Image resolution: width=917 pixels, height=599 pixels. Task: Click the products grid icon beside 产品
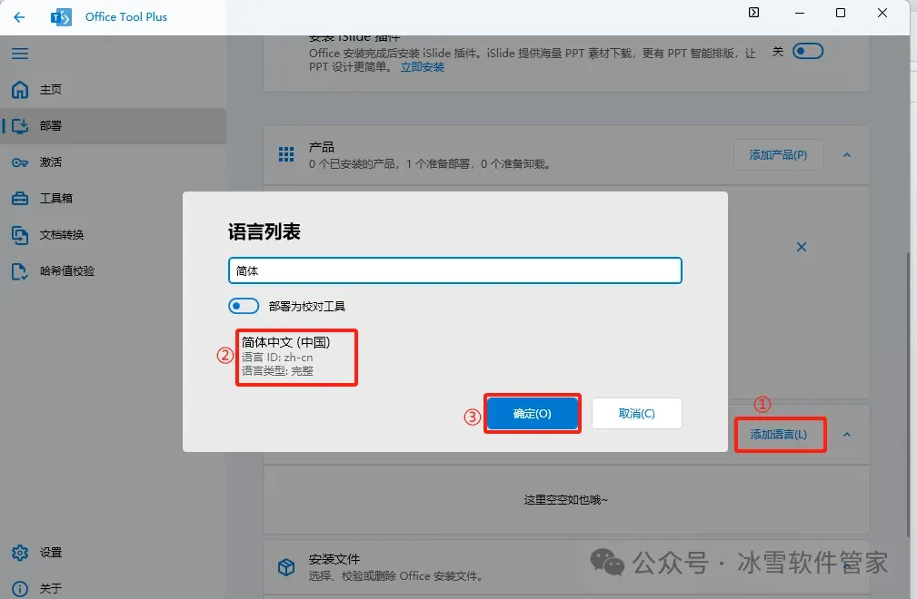point(286,154)
